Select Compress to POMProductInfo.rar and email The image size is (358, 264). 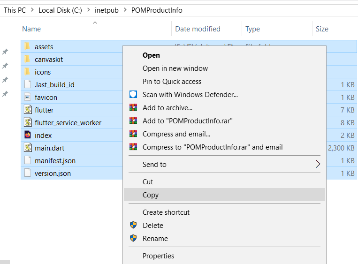(x=224, y=147)
